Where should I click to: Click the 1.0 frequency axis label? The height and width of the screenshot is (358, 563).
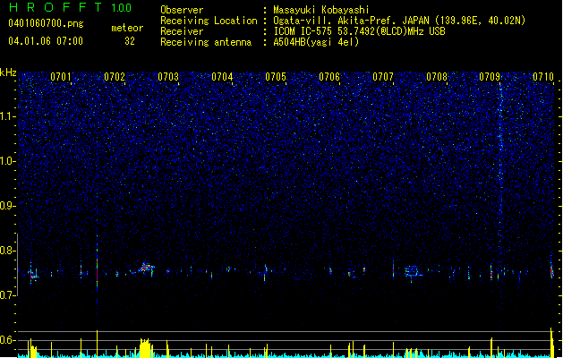click(8, 161)
